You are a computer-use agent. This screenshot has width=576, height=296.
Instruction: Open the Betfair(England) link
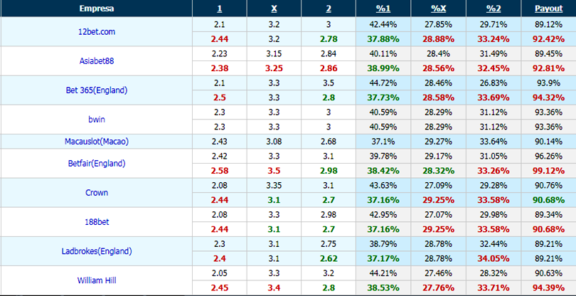97,164
